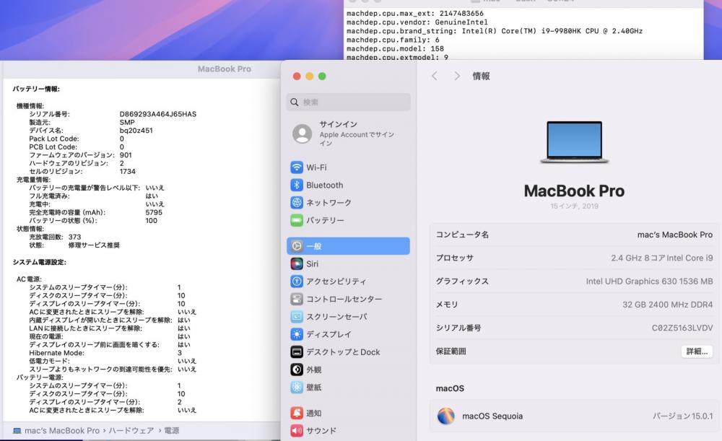Click MacBook Pro title of System Information window
This screenshot has height=441, width=722.
[x=225, y=69]
